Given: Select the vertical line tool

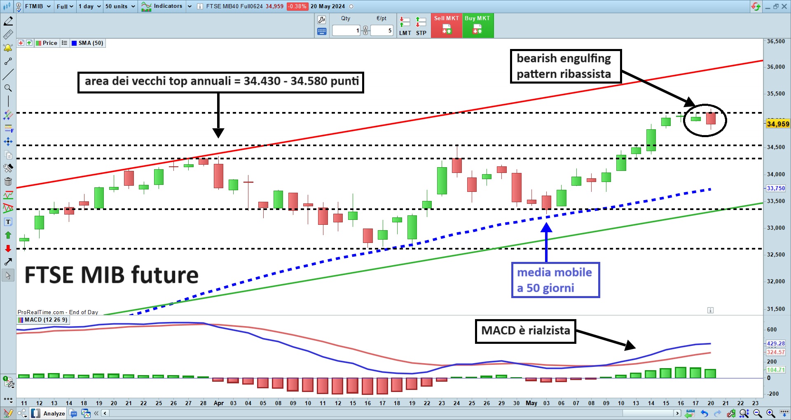Looking at the screenshot, I should point(8,101).
